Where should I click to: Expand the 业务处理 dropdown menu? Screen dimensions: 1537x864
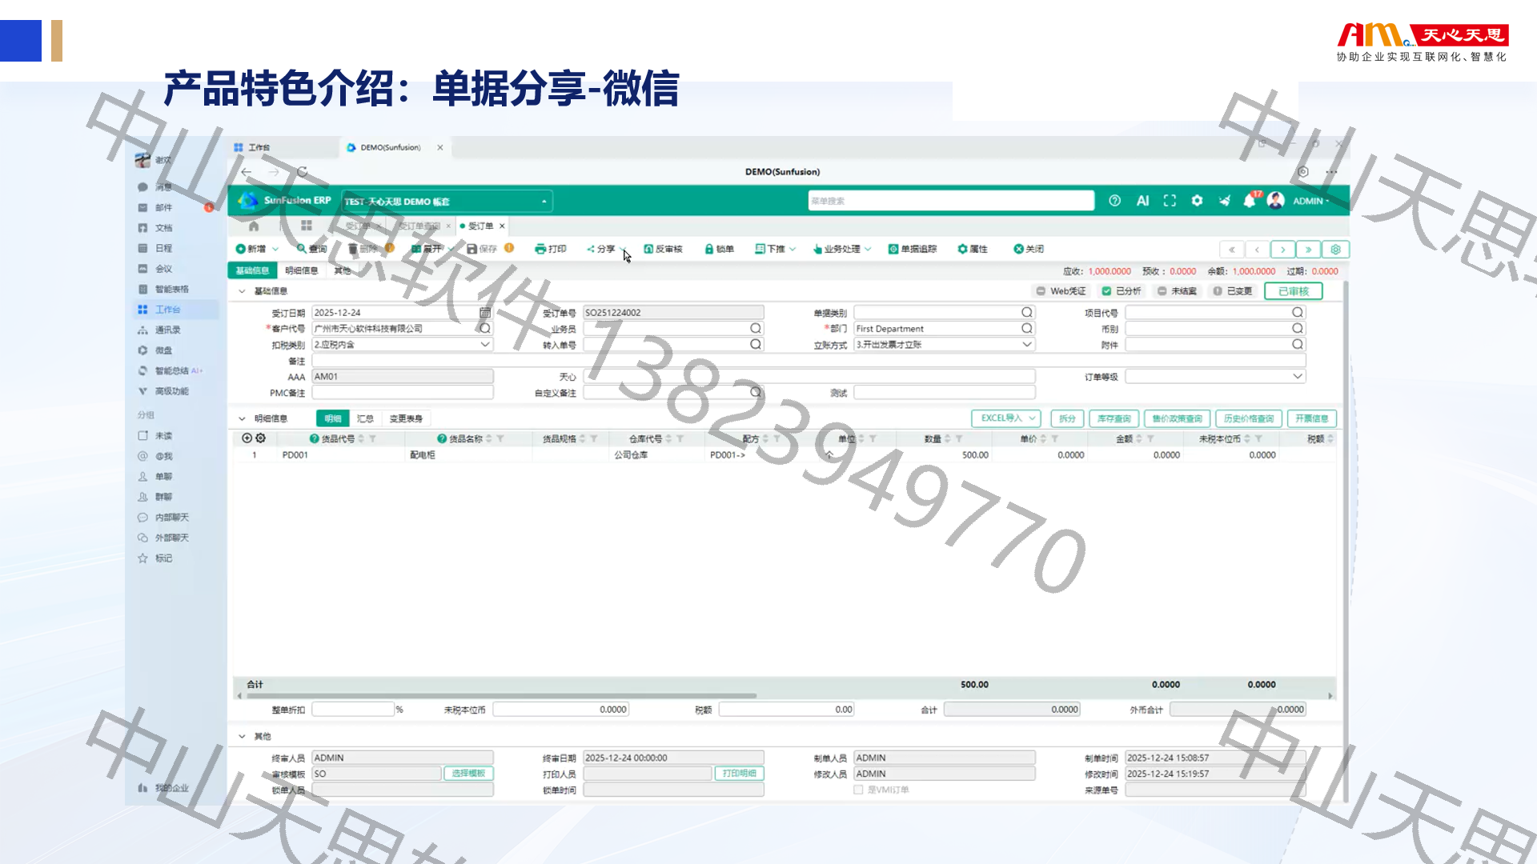click(x=868, y=250)
